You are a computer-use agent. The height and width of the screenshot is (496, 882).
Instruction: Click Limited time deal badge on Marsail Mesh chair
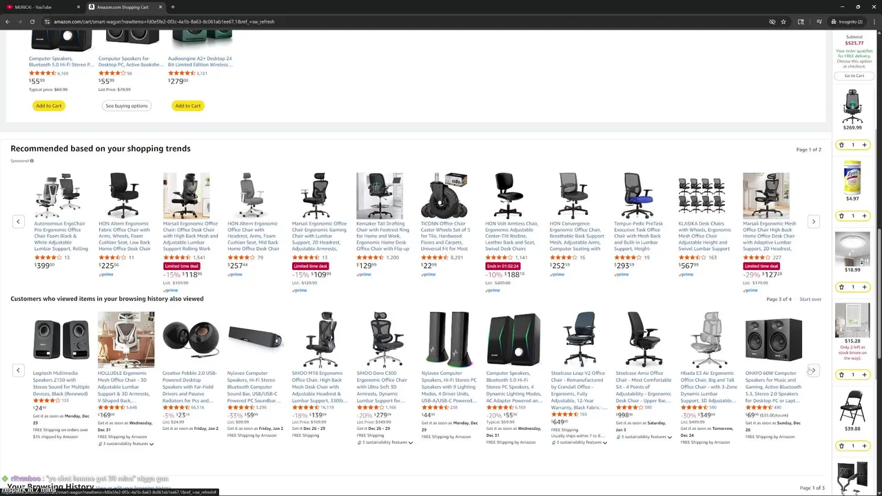[x=761, y=266]
